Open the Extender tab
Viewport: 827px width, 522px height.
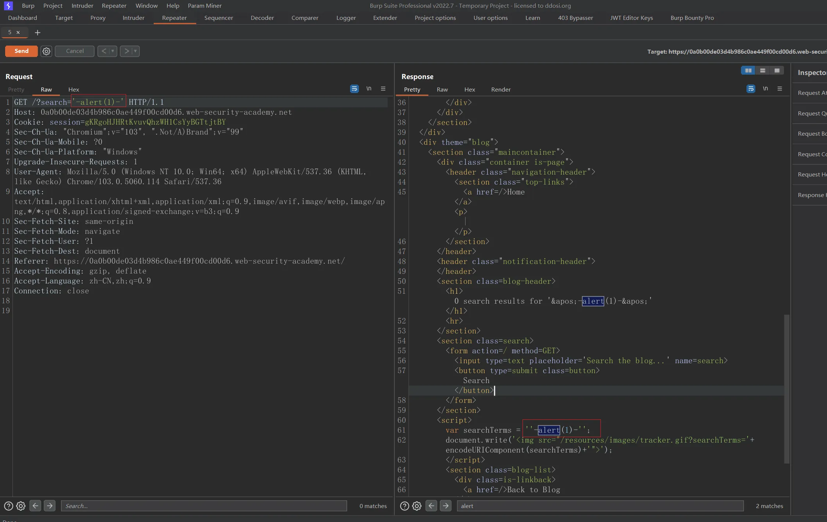pos(385,18)
